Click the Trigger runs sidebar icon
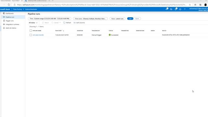Screen dimensions: 208x117 [x=4, y=21]
